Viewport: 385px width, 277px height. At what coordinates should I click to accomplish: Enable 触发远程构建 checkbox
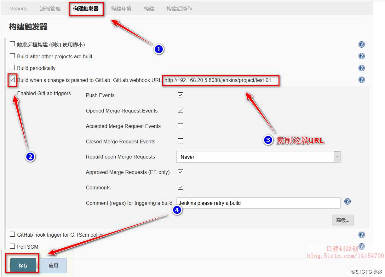pos(12,44)
